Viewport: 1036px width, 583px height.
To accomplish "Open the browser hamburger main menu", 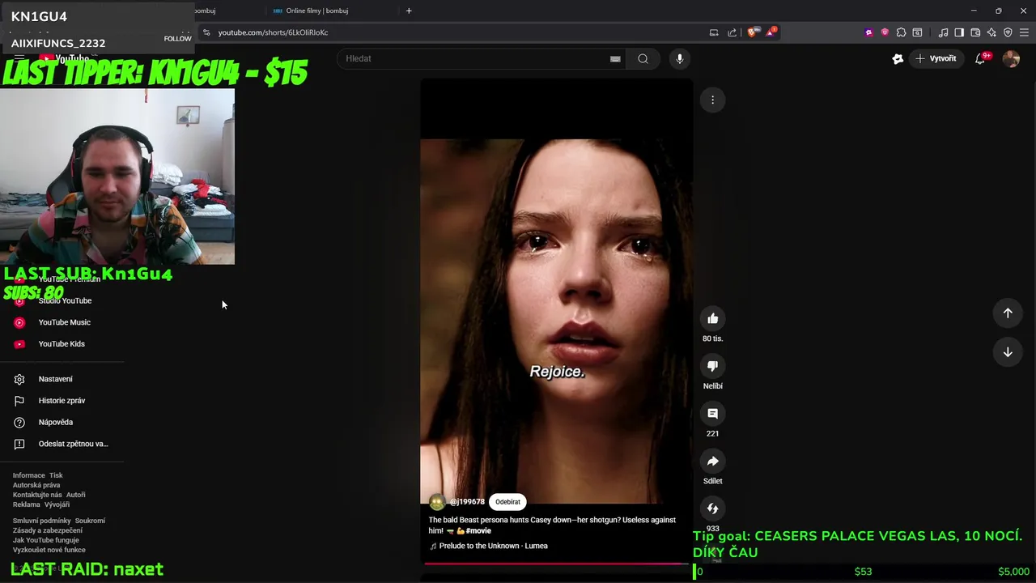I will coord(1024,32).
